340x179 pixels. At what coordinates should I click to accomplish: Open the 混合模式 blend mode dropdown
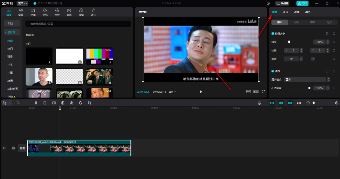(307, 80)
